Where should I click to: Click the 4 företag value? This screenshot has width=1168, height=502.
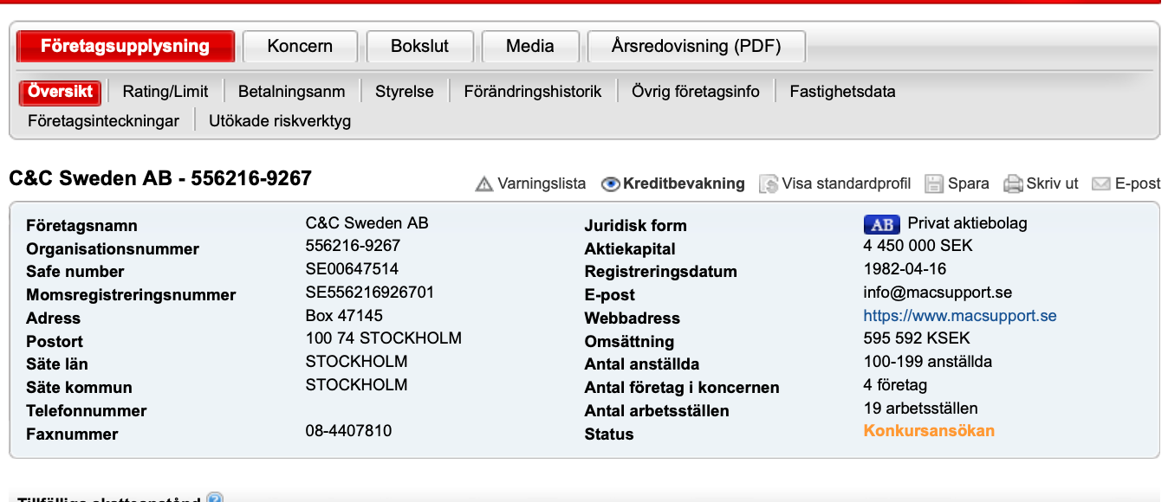(896, 385)
